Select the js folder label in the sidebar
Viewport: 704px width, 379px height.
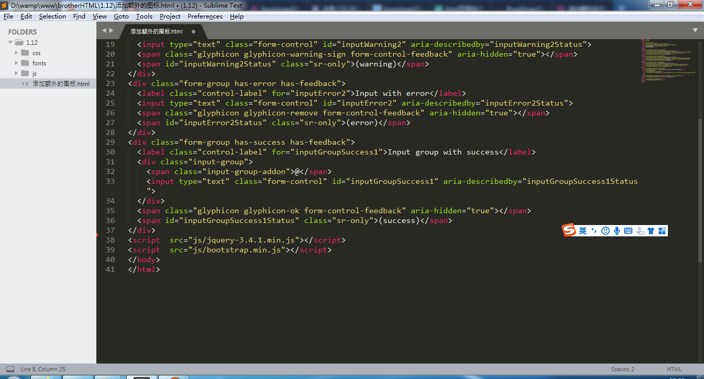click(35, 74)
